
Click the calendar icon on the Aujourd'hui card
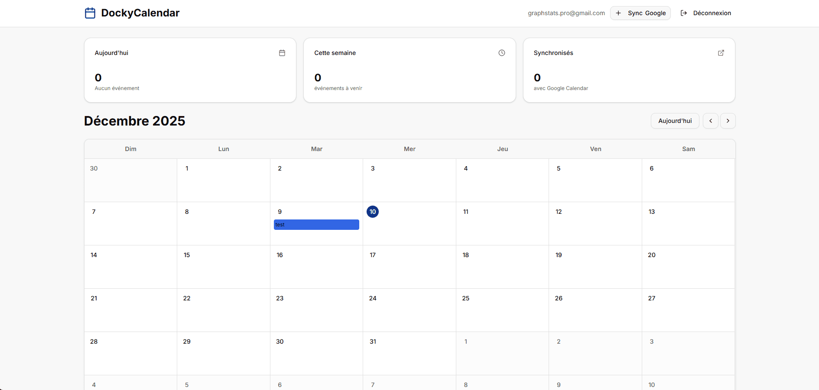coord(282,53)
